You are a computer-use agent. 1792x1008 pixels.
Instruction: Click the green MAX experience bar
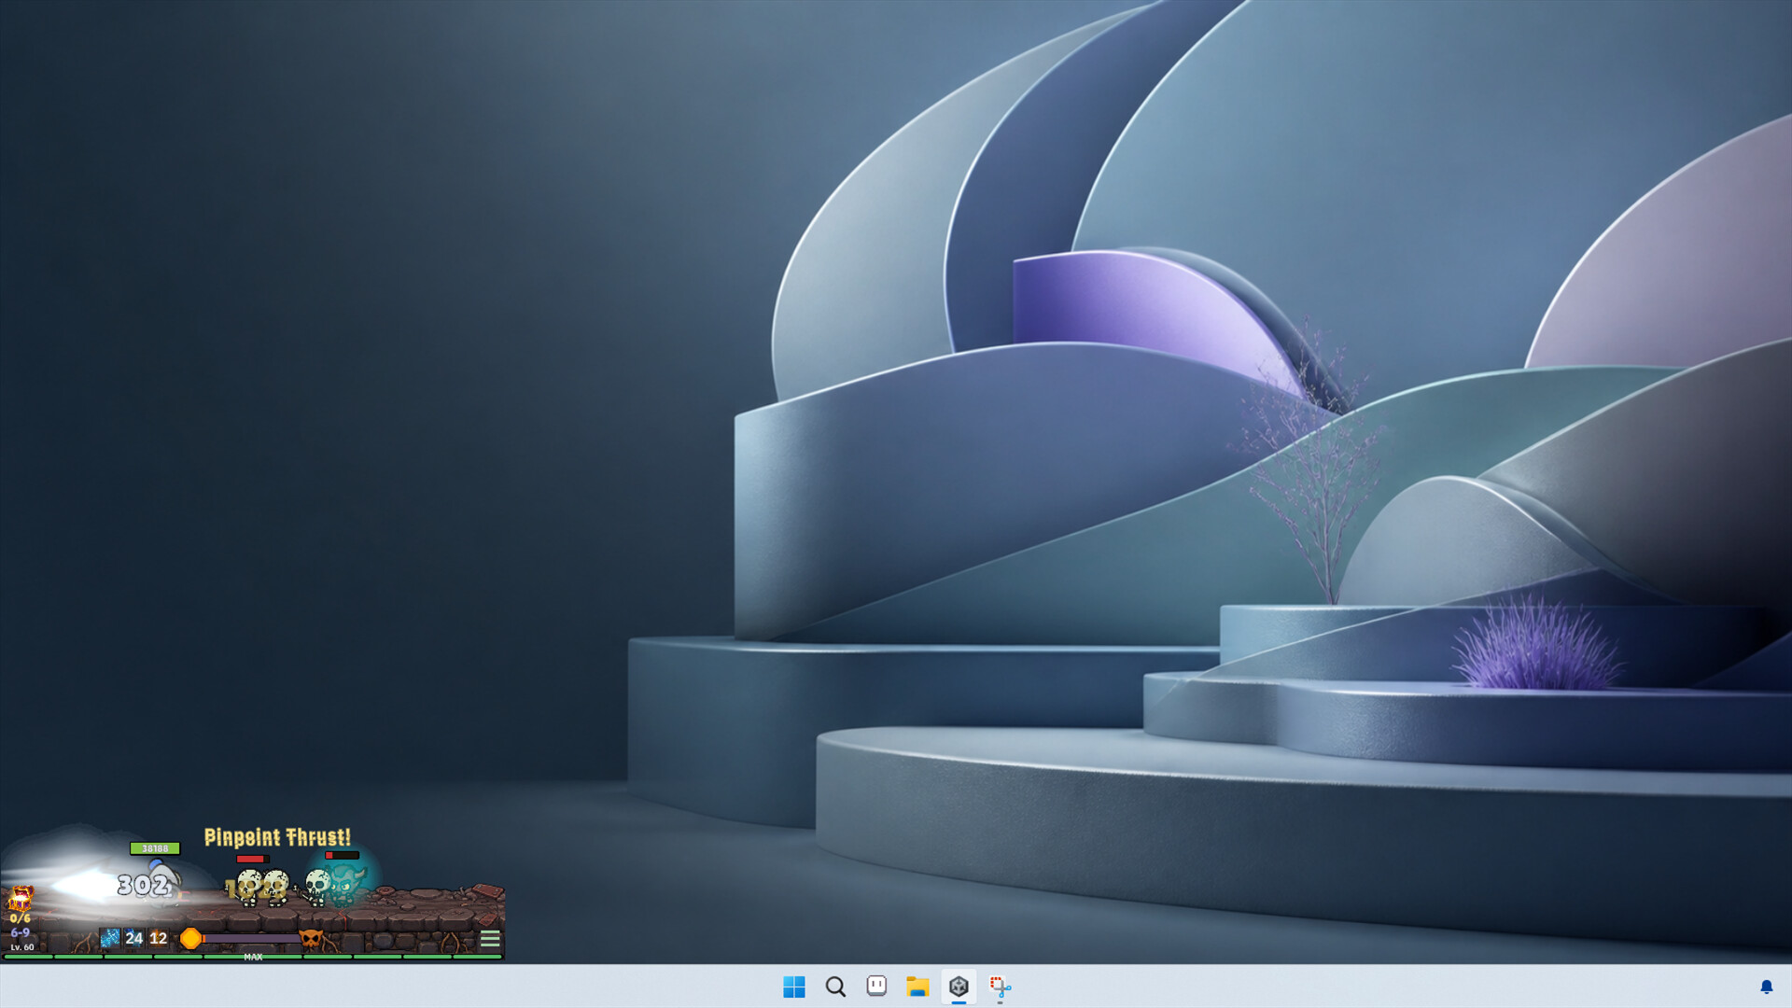[x=253, y=957]
